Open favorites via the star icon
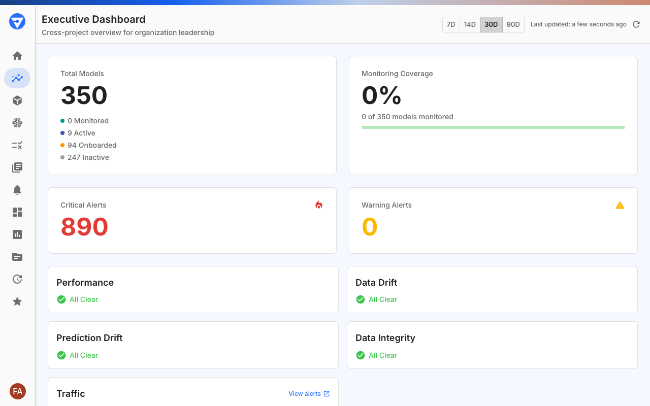Image resolution: width=650 pixels, height=406 pixels. (x=17, y=301)
